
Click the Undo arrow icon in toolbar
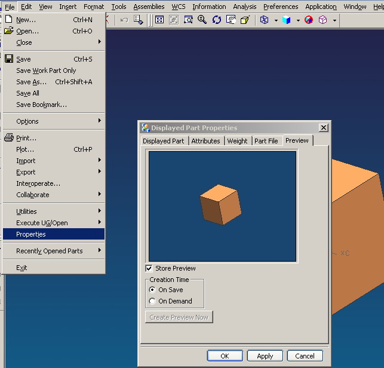pos(124,20)
